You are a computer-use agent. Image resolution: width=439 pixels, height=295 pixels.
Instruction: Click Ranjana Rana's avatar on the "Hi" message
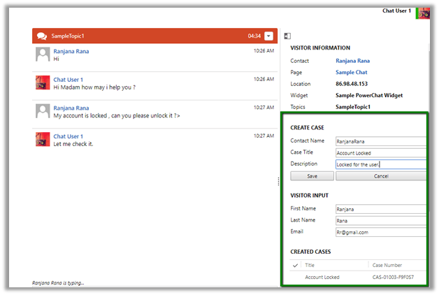pyautogui.click(x=43, y=55)
